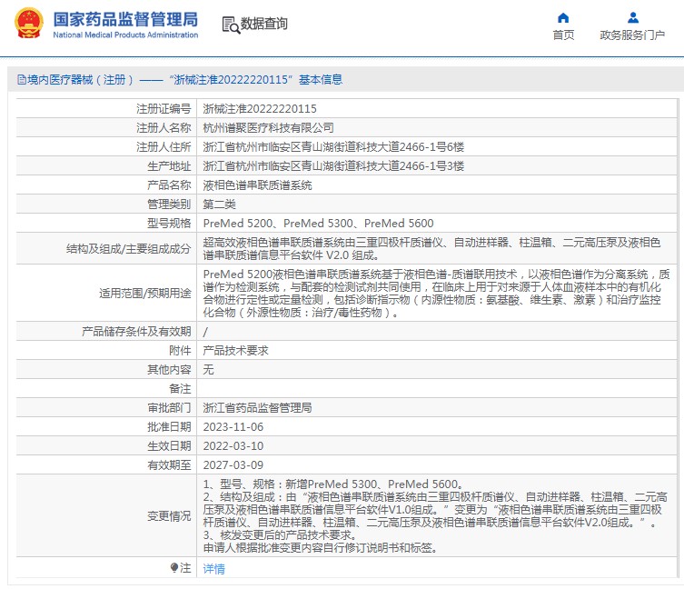Image resolution: width=684 pixels, height=589 pixels.
Task: Click the 备注 label
Action: 180,389
